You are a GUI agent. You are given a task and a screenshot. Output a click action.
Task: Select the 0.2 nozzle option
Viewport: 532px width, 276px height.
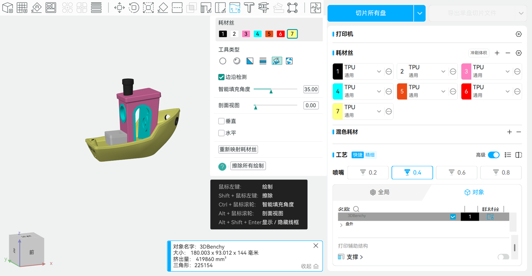[x=368, y=172]
